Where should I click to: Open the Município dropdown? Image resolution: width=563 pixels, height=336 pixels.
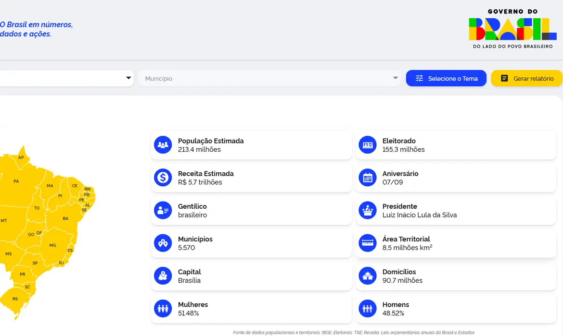269,78
